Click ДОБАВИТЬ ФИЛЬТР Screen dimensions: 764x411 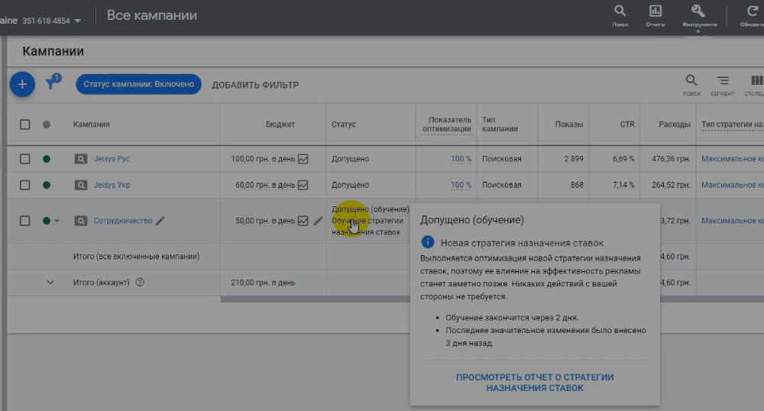click(x=255, y=85)
